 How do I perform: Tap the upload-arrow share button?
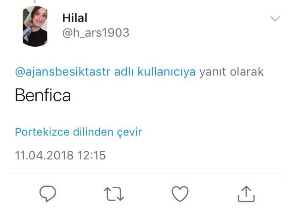coord(246,194)
